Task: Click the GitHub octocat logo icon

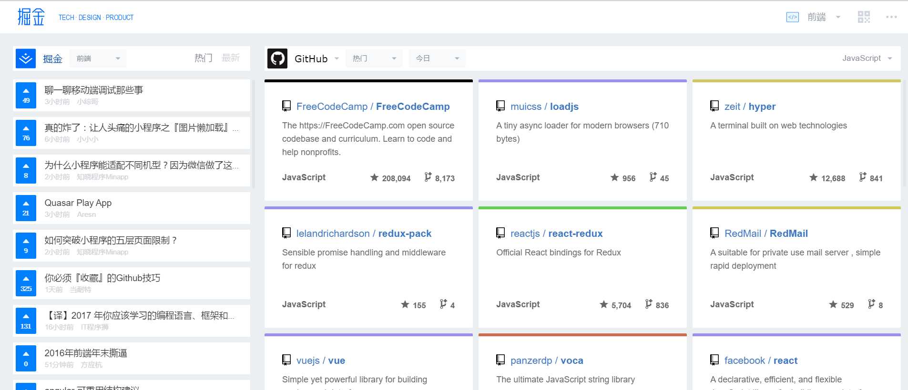Action: click(x=277, y=58)
